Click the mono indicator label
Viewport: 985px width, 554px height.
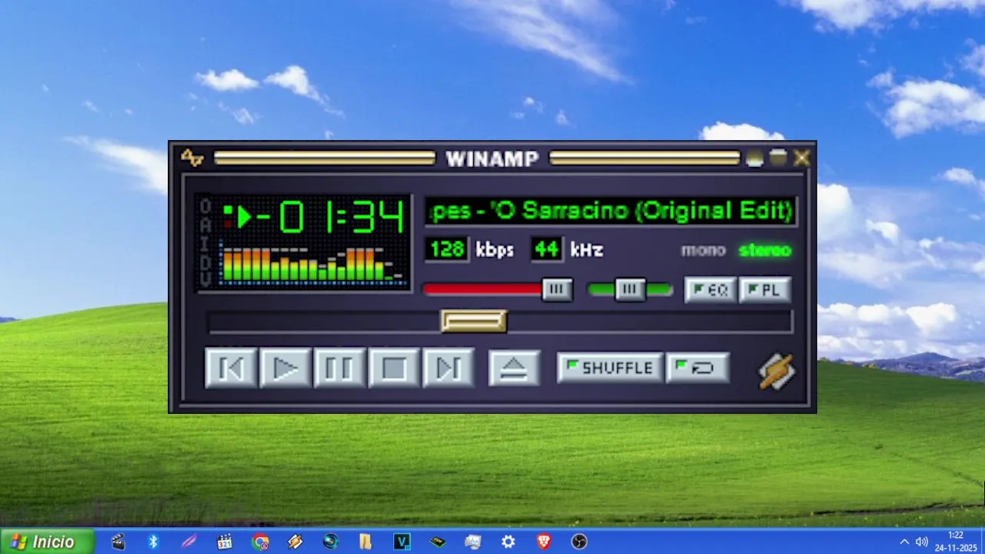(x=703, y=250)
